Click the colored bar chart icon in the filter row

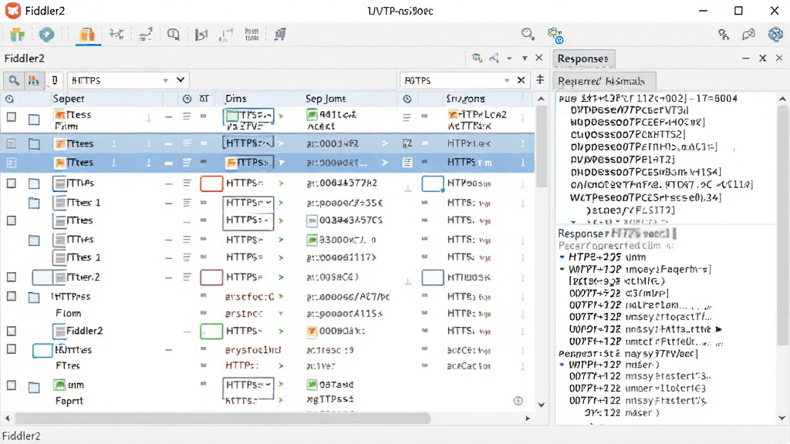tap(33, 80)
